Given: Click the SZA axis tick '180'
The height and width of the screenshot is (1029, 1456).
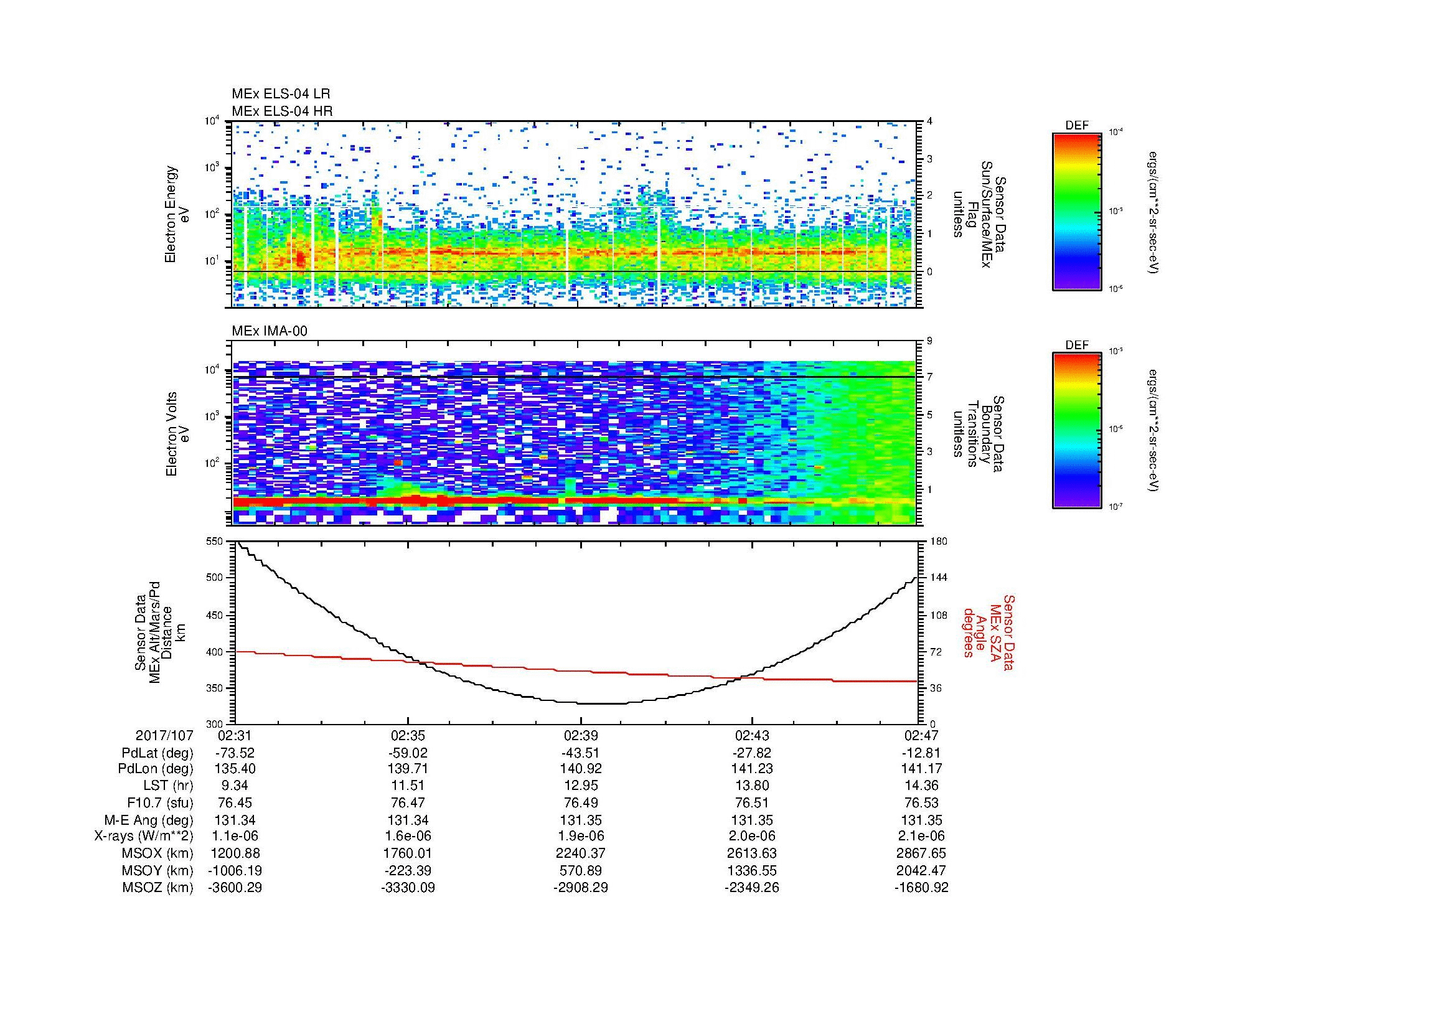Looking at the screenshot, I should click(x=937, y=541).
